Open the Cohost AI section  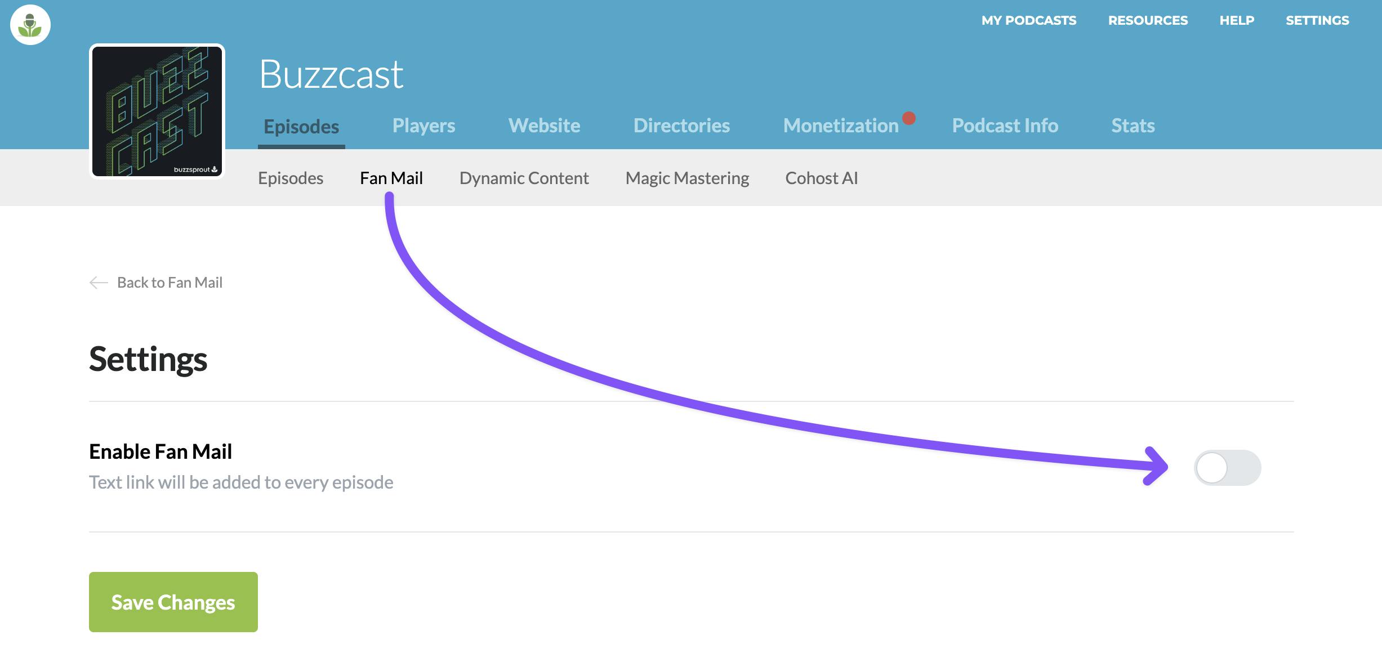(x=821, y=178)
